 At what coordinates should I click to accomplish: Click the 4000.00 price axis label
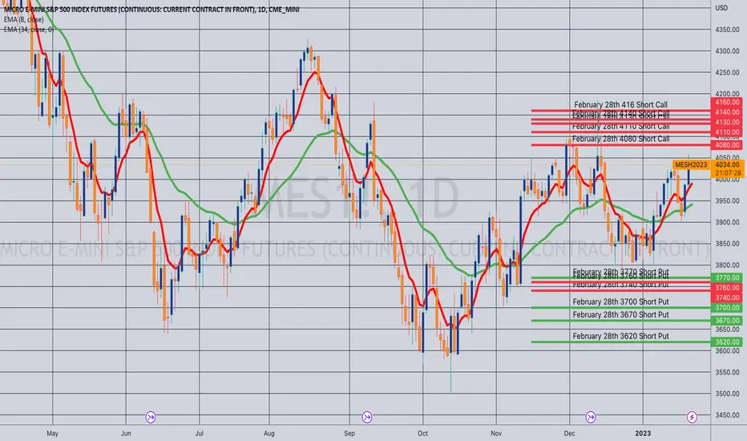click(x=728, y=180)
